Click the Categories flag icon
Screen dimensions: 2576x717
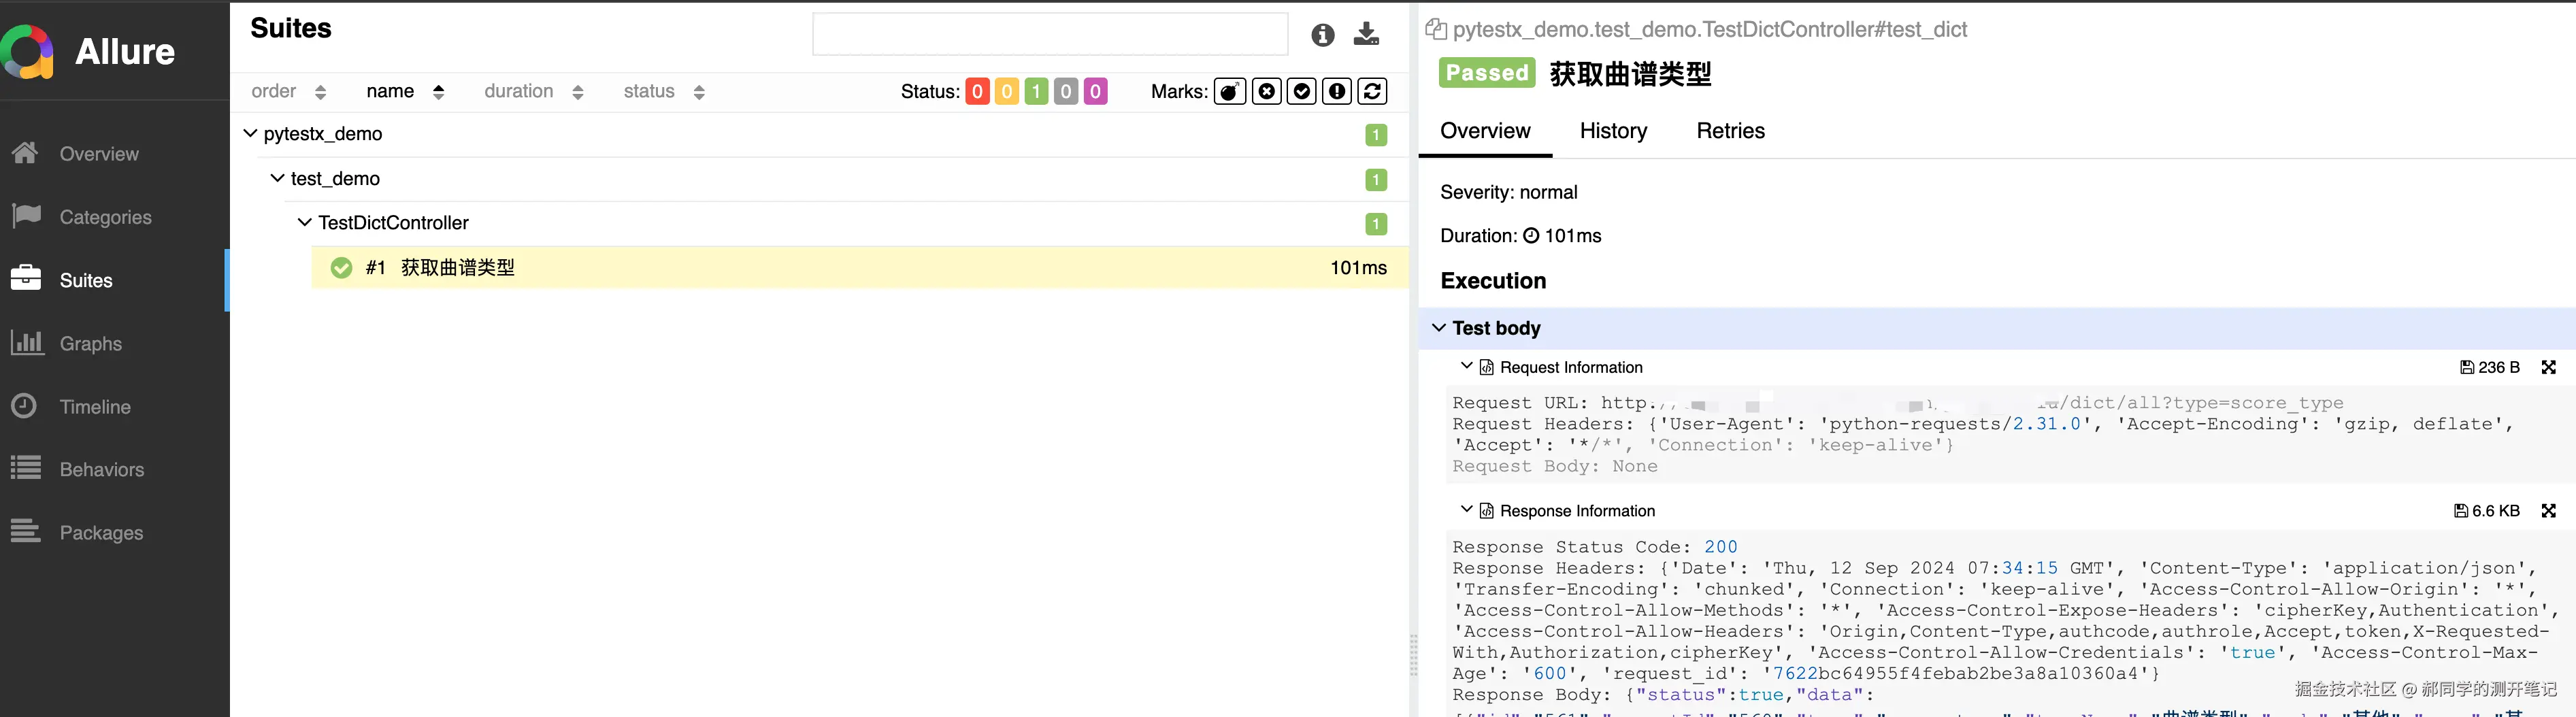click(x=26, y=215)
